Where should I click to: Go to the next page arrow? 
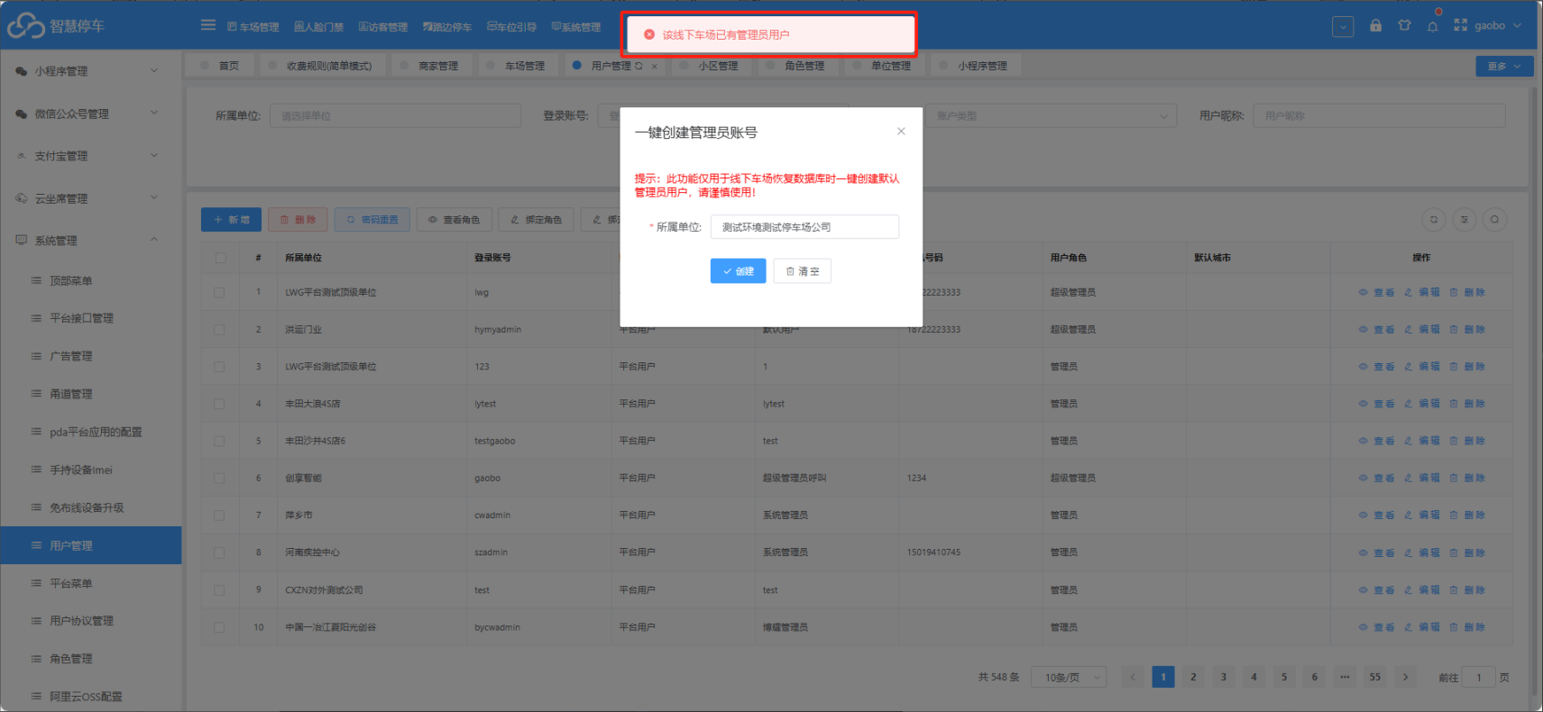pos(1405,677)
